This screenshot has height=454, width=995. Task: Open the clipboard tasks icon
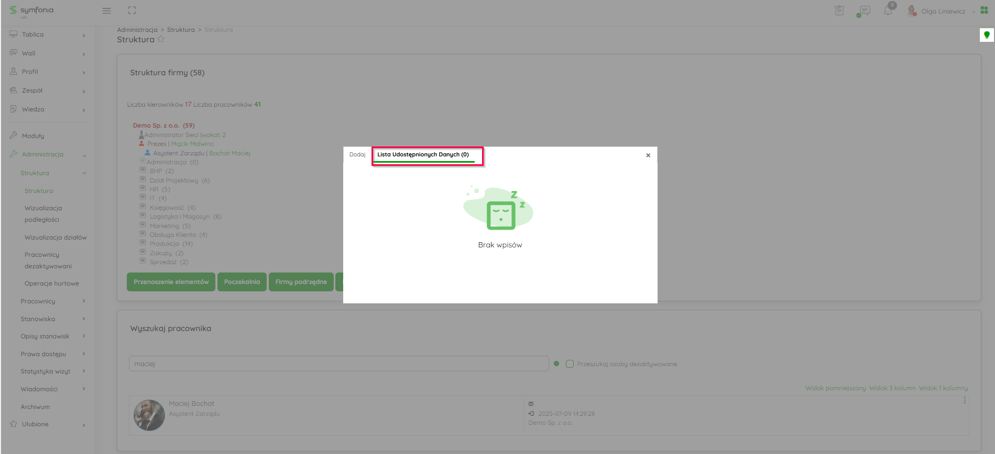[x=839, y=10]
